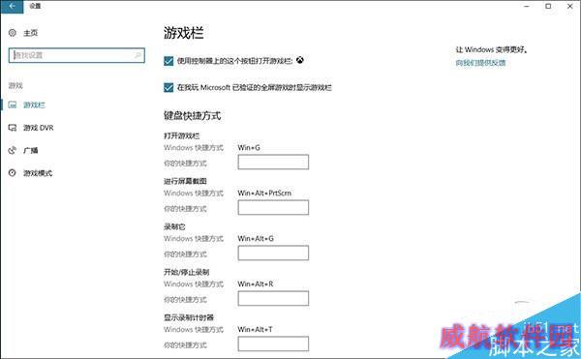Click the 键盘快捷方式 section heading
Viewport: 581px width, 359px height.
(193, 116)
